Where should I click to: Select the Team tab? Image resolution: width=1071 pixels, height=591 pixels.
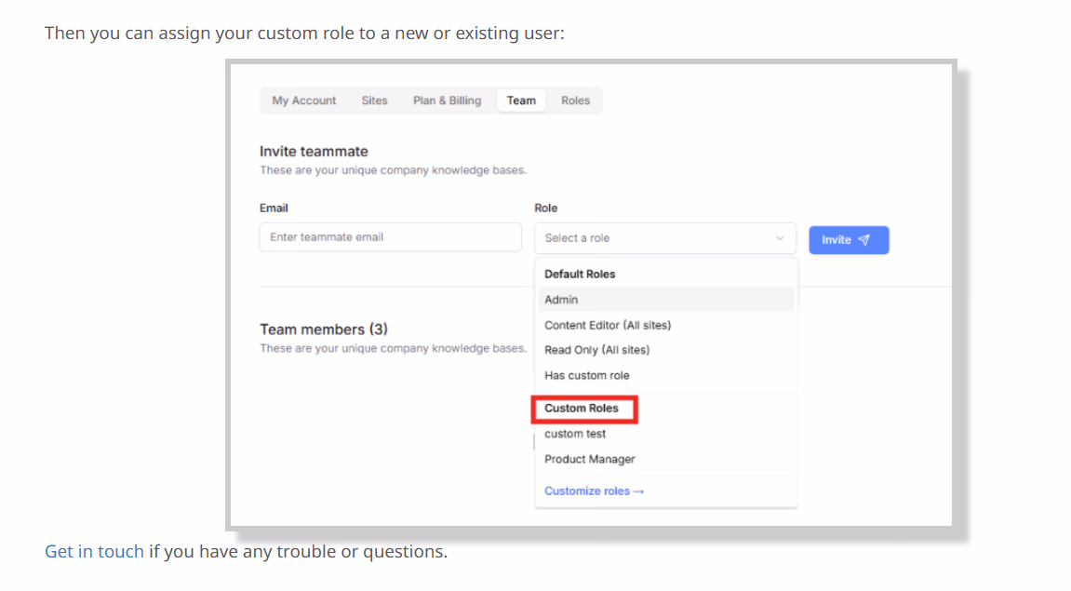(521, 101)
